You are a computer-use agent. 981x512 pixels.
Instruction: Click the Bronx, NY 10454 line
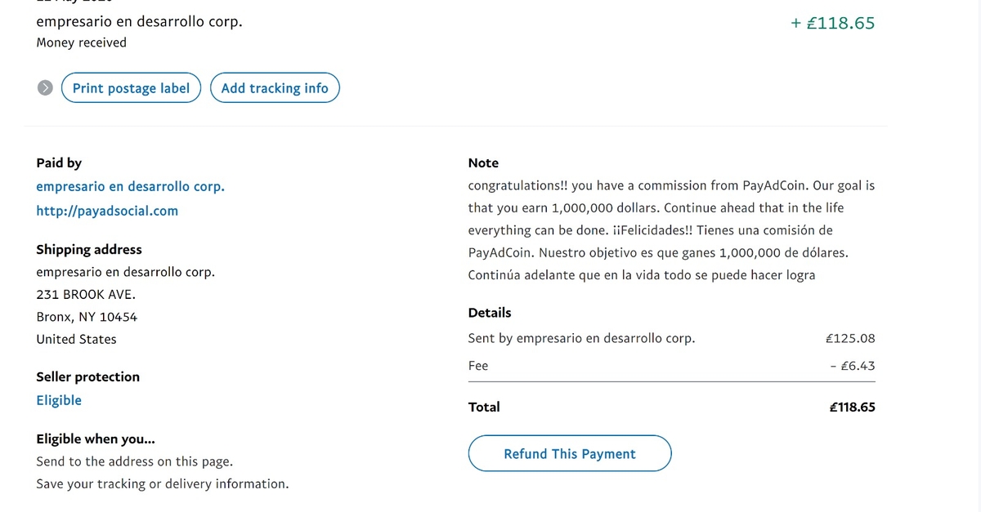tap(87, 317)
